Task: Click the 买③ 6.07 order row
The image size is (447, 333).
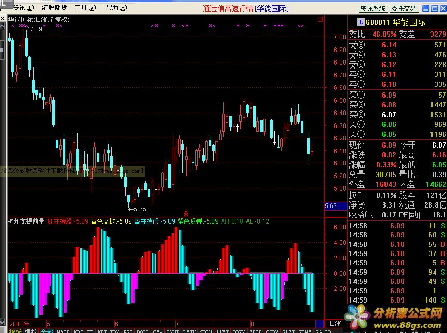Action: coord(397,115)
